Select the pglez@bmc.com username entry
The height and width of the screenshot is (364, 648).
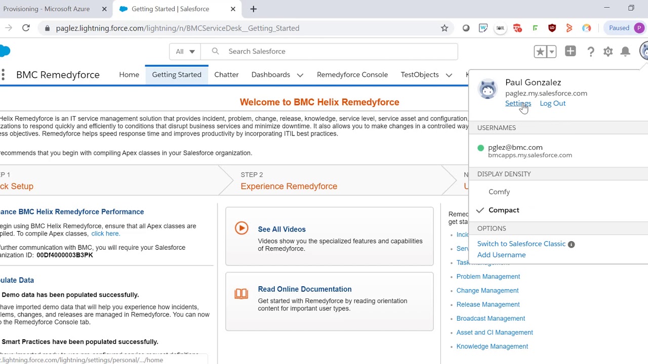(558, 151)
